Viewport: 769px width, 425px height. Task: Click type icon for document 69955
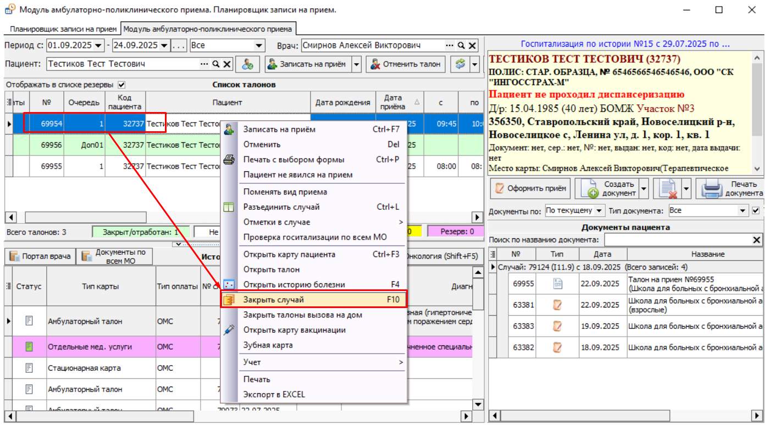pyautogui.click(x=558, y=284)
